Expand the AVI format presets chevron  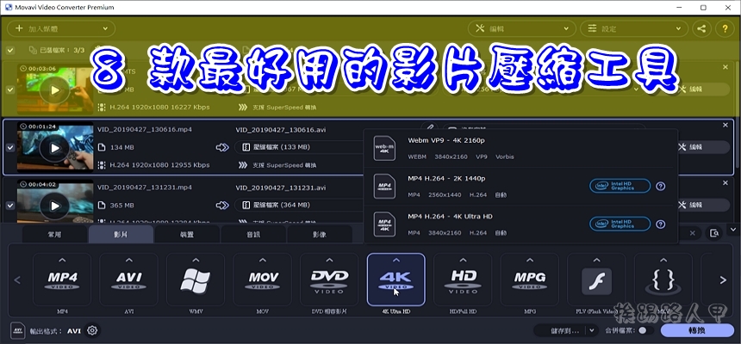tap(128, 260)
